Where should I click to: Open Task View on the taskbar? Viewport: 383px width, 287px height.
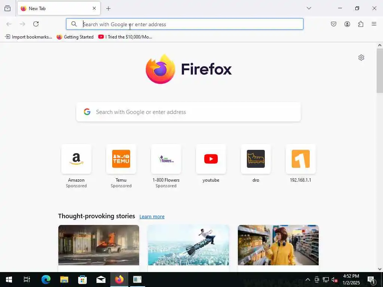[27, 280]
